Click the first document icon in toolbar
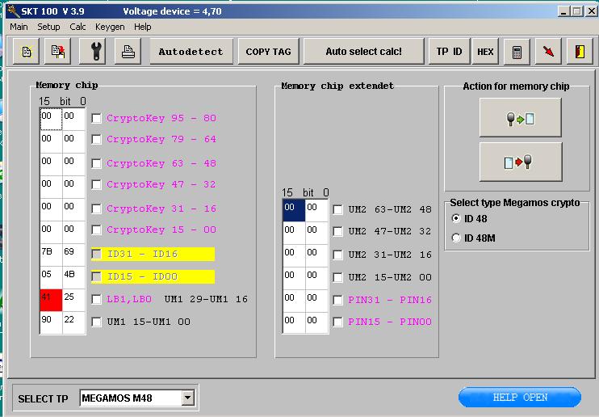The height and width of the screenshot is (417, 599). pos(27,52)
